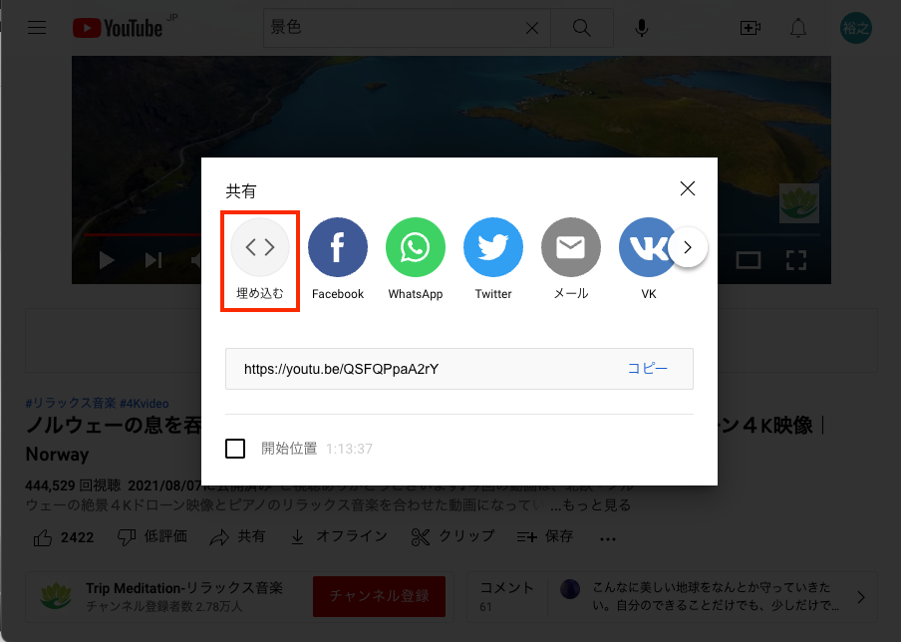
Task: Start voice search with the microphone
Action: pos(641,28)
